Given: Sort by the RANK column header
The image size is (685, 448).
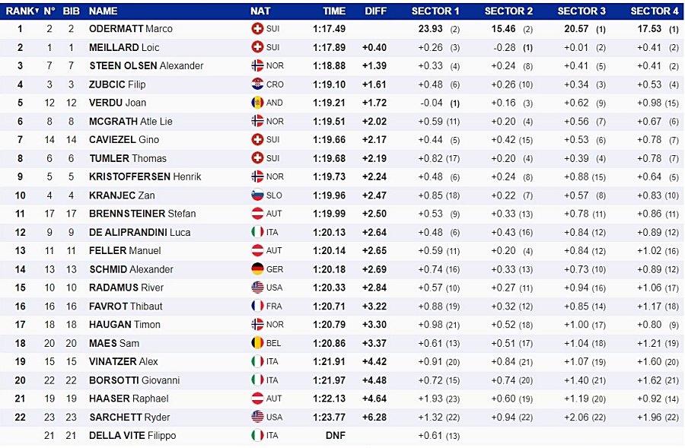Looking at the screenshot, I should (x=22, y=11).
